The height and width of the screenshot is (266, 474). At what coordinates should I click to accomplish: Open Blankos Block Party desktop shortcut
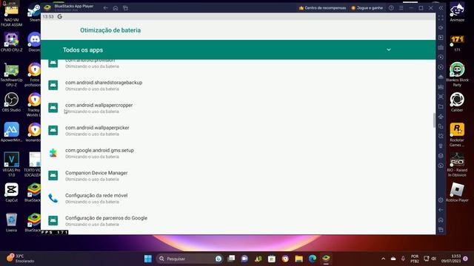coord(457,74)
